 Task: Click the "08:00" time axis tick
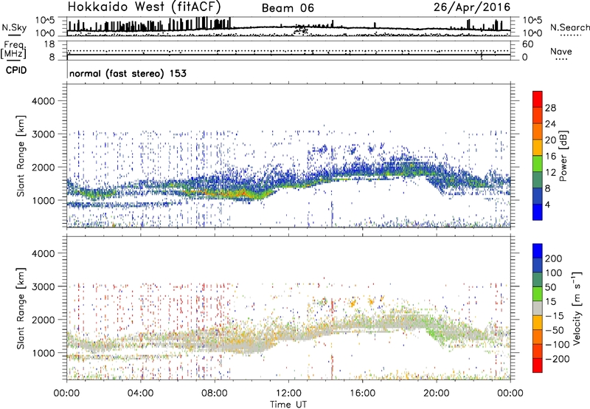tap(215, 393)
